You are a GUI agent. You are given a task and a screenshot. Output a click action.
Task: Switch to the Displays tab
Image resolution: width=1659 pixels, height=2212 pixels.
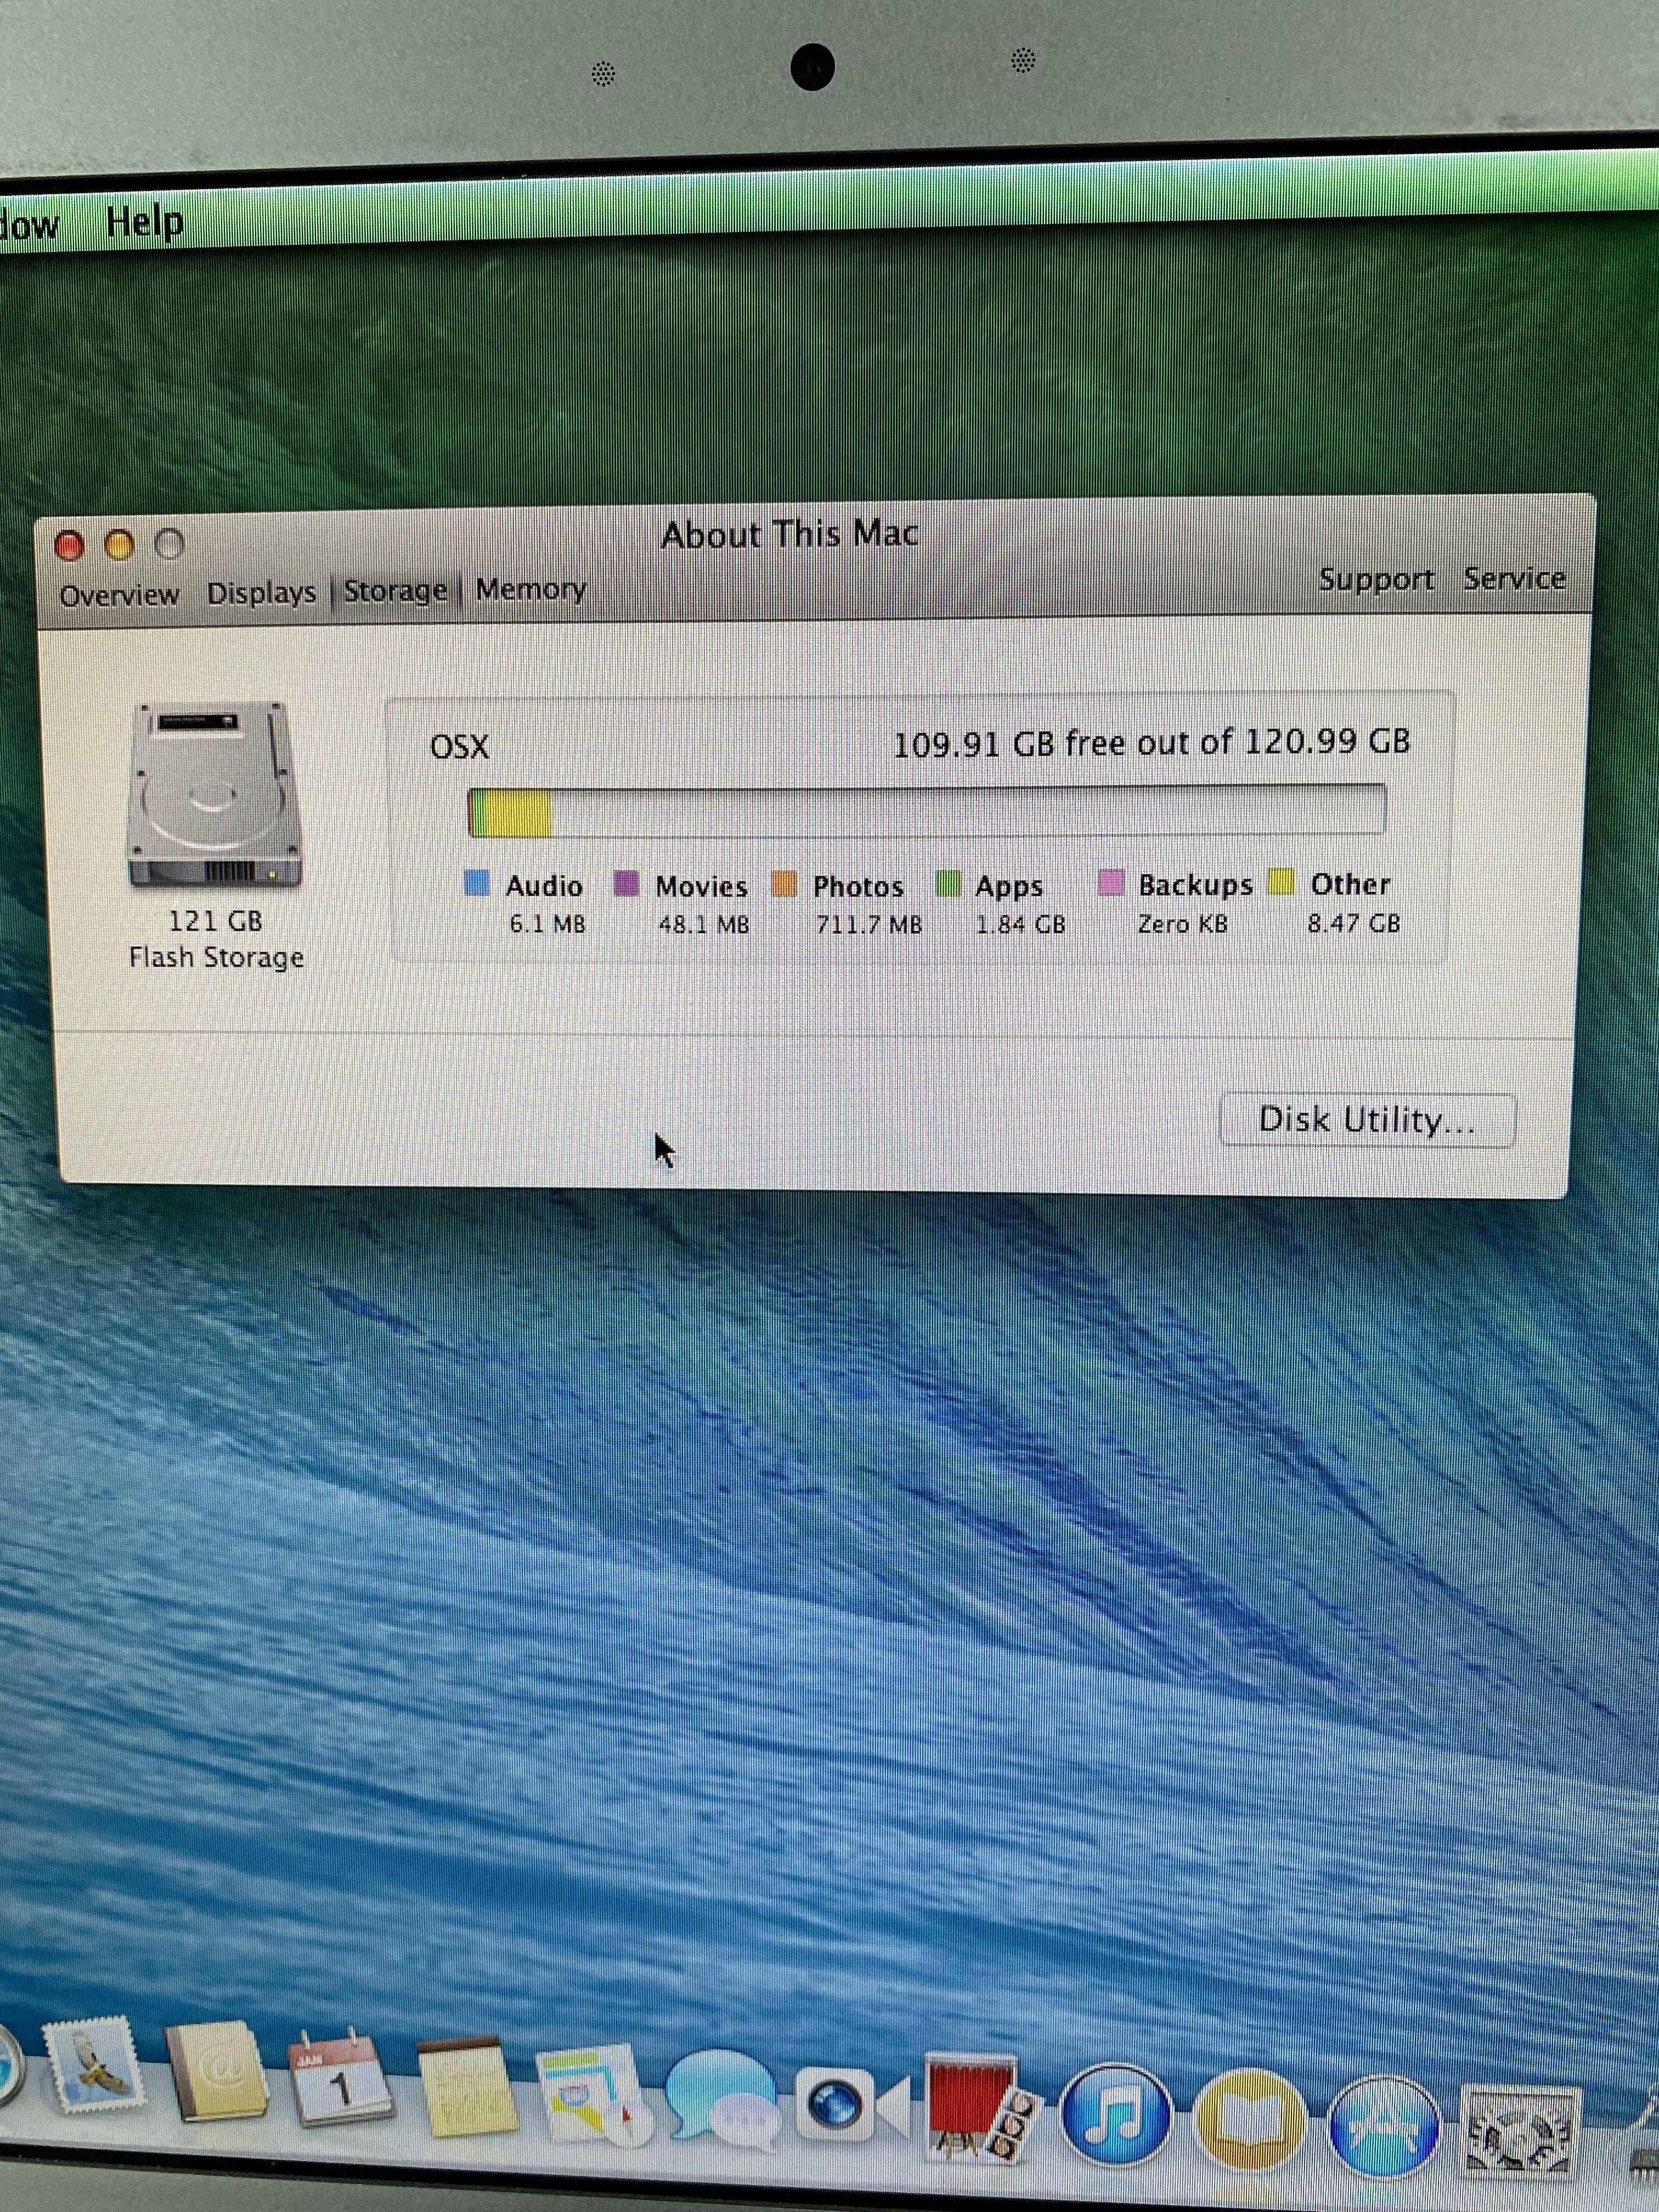tap(262, 593)
